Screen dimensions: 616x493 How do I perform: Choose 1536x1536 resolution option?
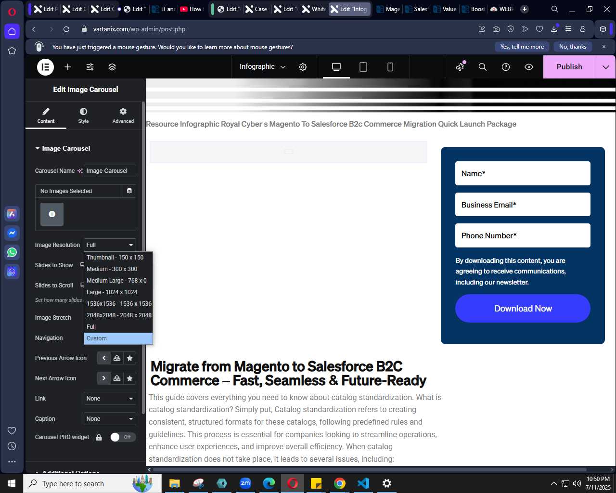pos(118,304)
